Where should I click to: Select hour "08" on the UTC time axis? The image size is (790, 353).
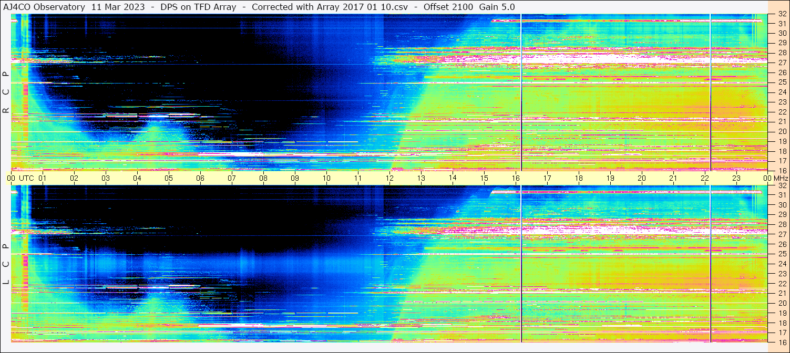tap(263, 178)
